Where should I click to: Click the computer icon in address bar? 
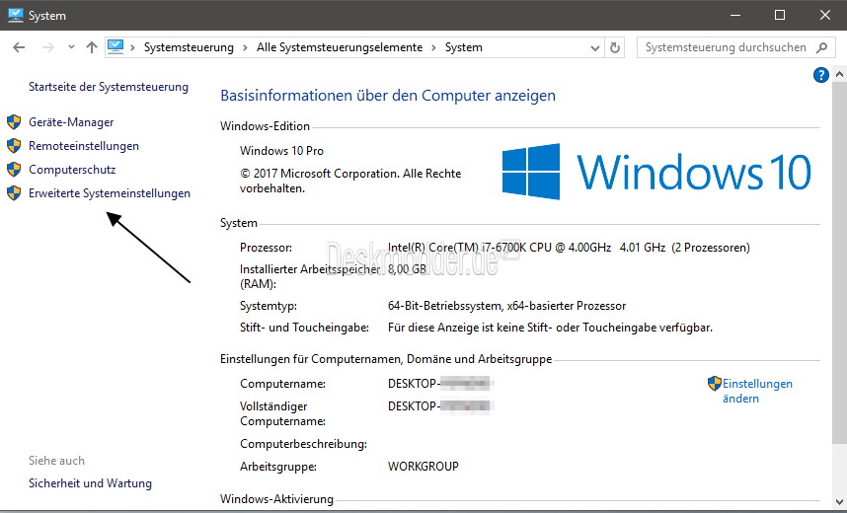pyautogui.click(x=115, y=47)
